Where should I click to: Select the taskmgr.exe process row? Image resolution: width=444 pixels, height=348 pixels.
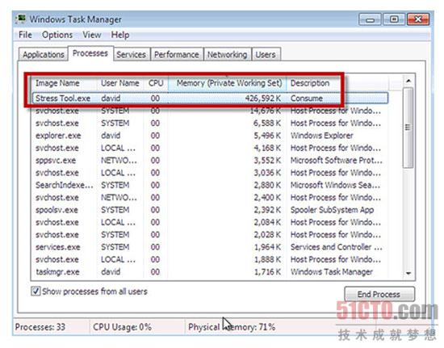[x=210, y=272]
